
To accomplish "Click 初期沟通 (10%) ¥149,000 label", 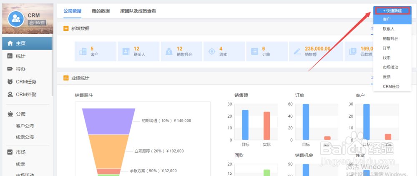I will [x=166, y=121].
